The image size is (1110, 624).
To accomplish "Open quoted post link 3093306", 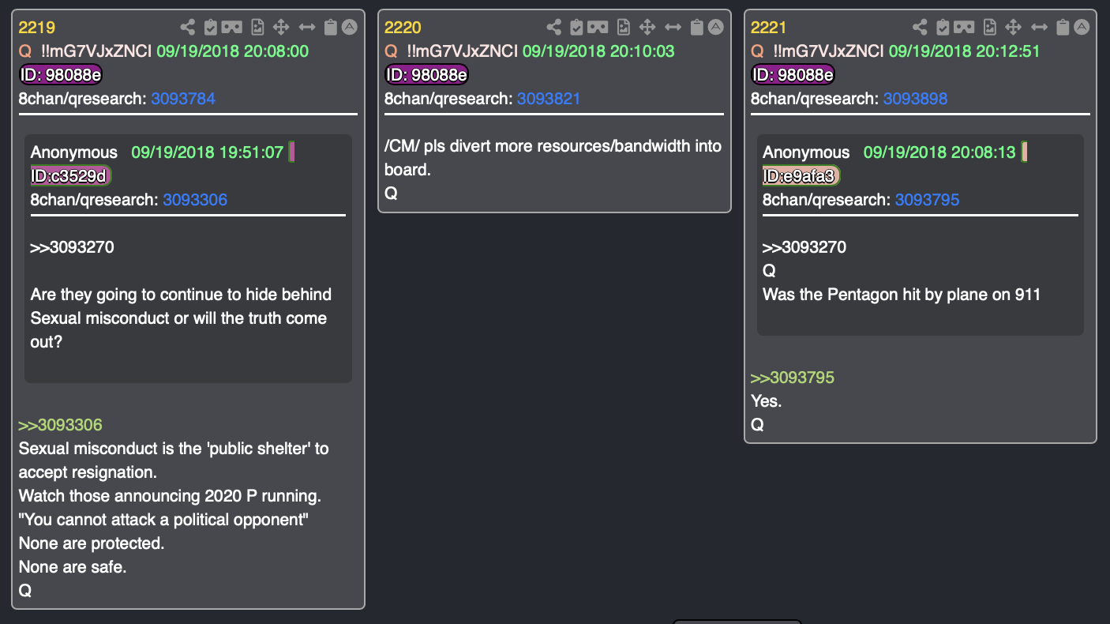I will click(195, 200).
